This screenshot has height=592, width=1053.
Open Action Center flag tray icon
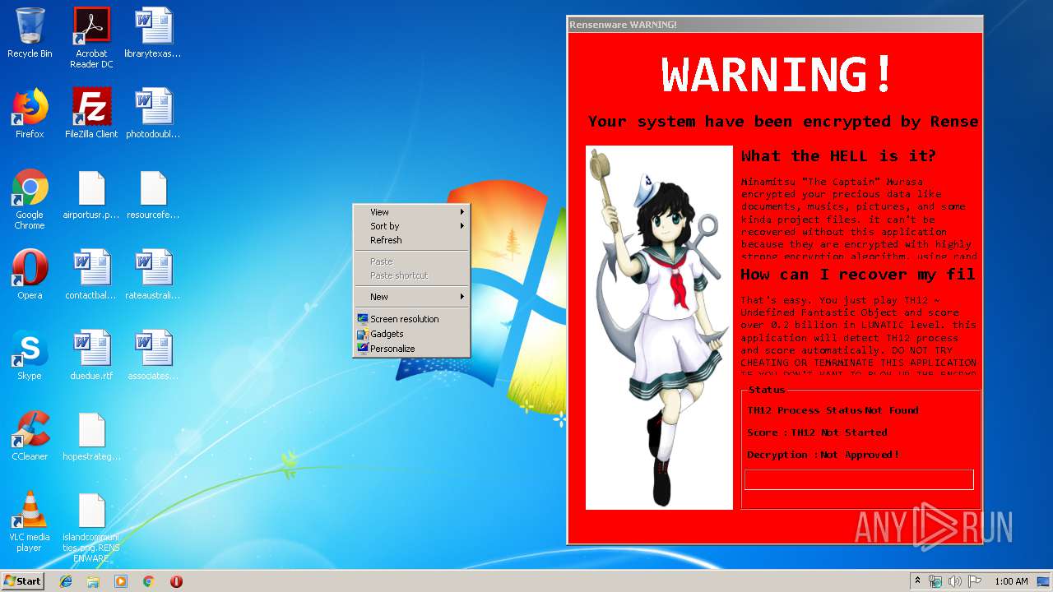point(975,581)
